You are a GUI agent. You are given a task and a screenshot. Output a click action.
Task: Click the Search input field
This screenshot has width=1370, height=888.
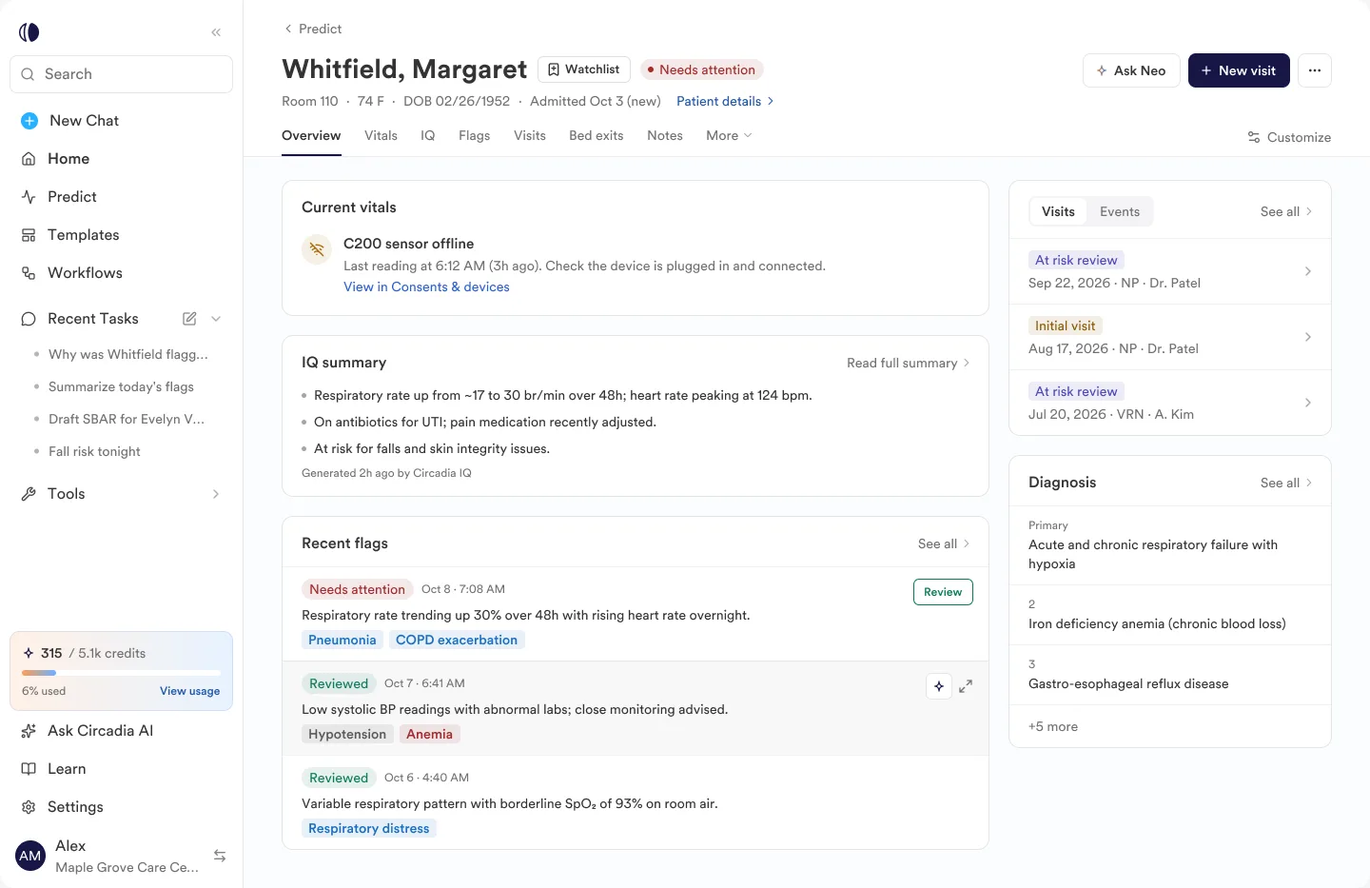(x=121, y=74)
